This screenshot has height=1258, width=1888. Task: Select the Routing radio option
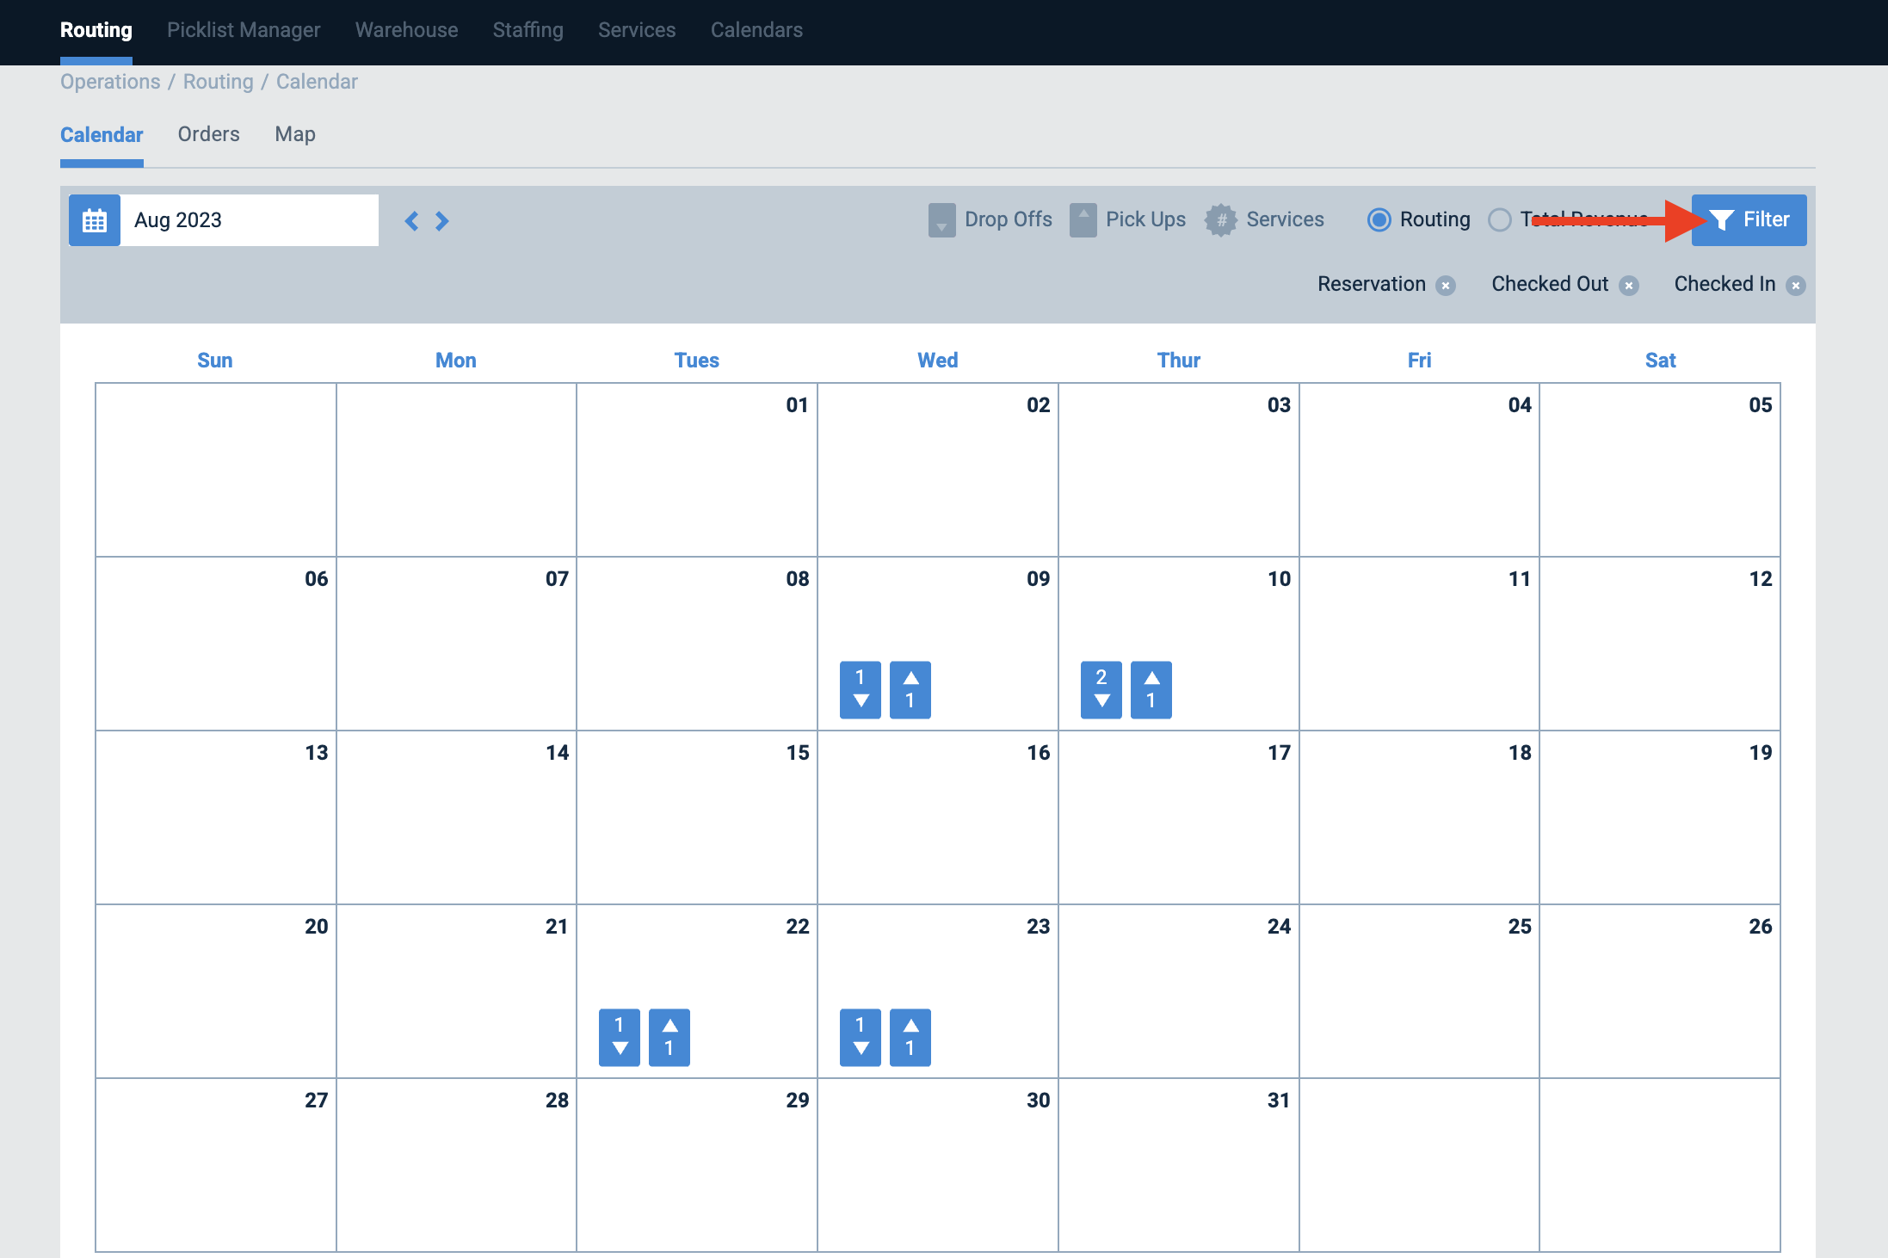(1379, 220)
